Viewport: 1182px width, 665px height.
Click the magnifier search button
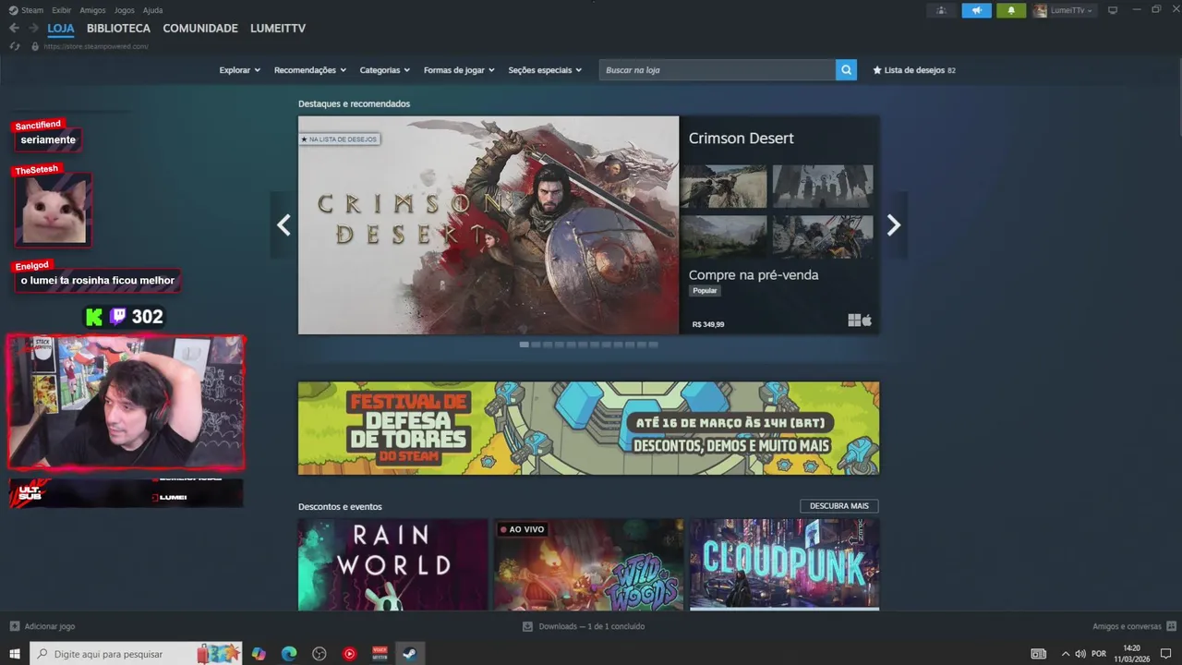pyautogui.click(x=846, y=70)
